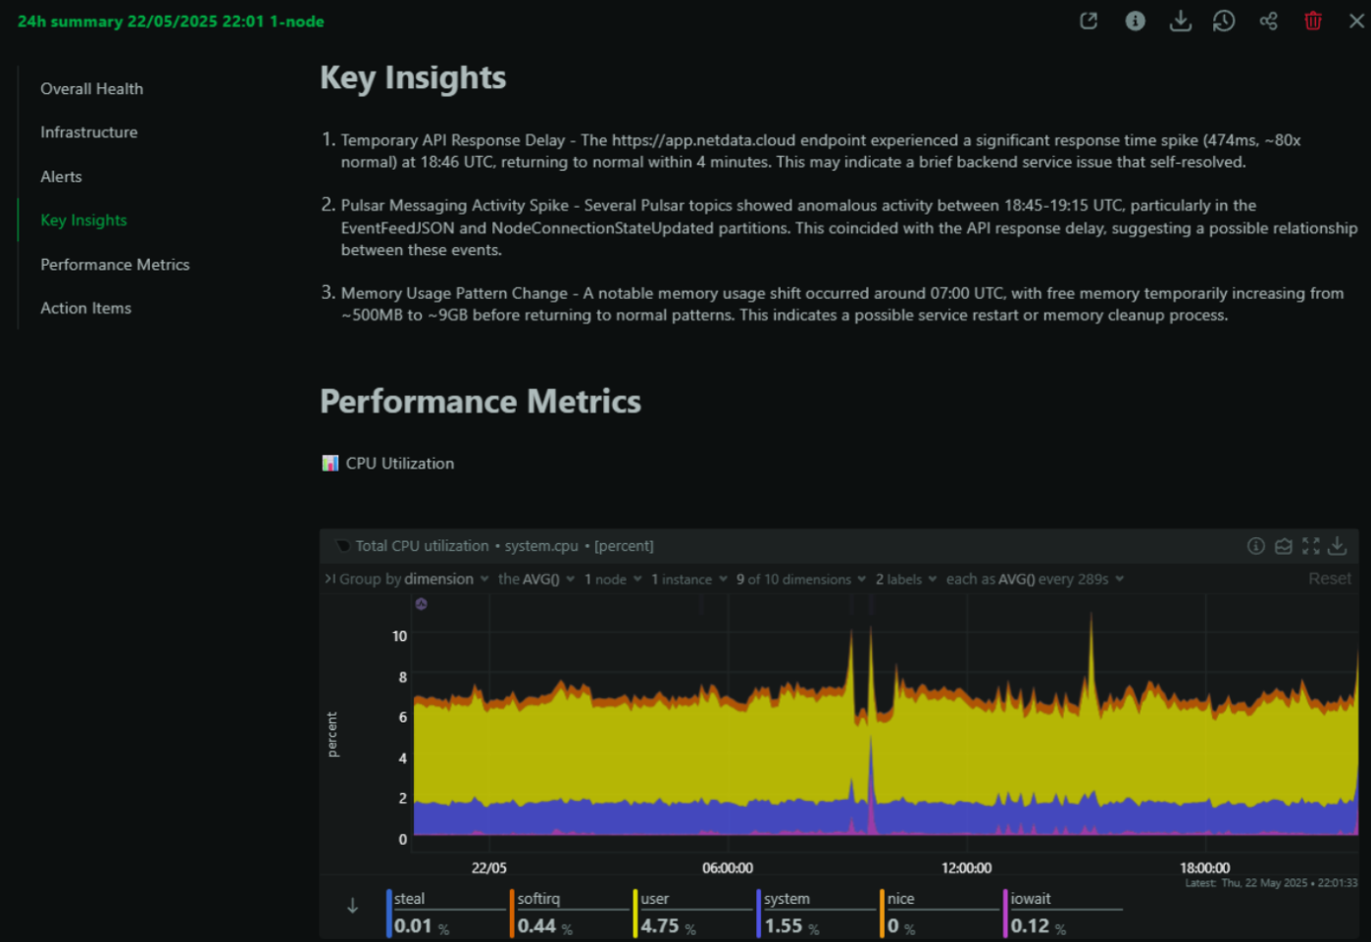Navigate to the Action Items section
Image resolution: width=1371 pixels, height=942 pixels.
tap(85, 308)
